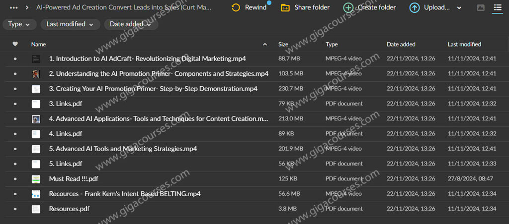Select the Resources.pdf file name

[x=69, y=209]
